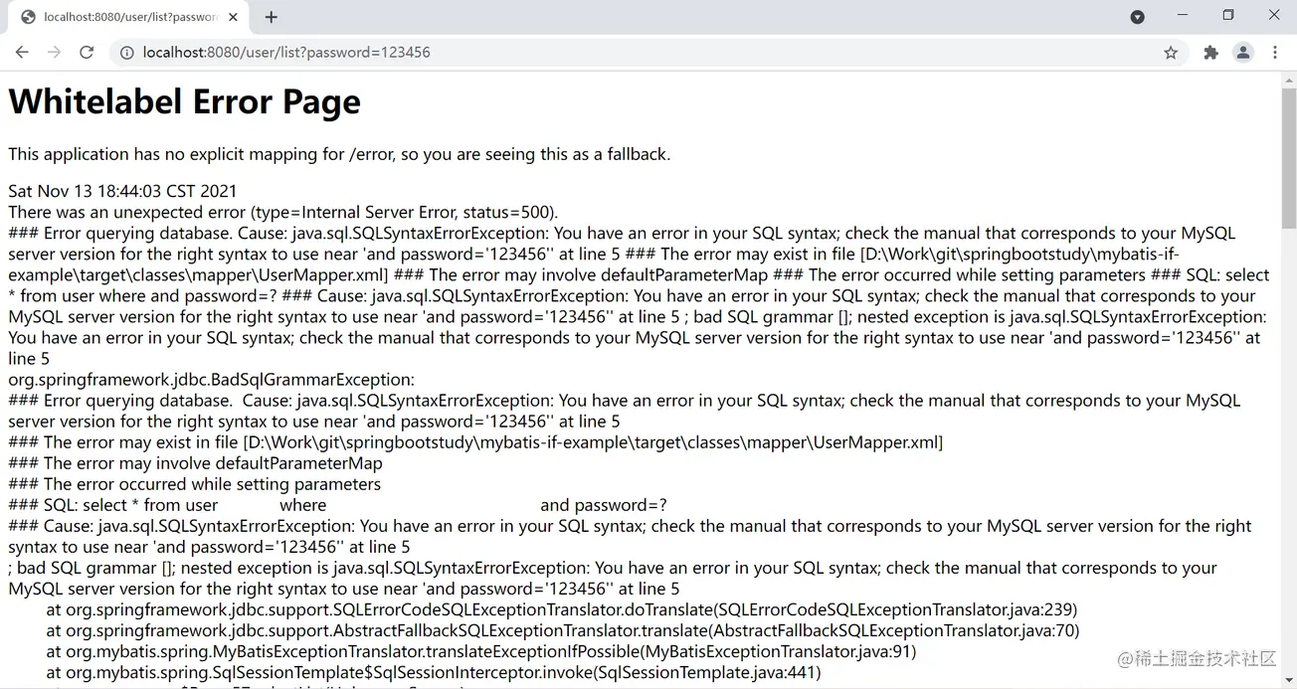The image size is (1297, 689).
Task: Click the tab's globe favicon
Action: (x=28, y=17)
